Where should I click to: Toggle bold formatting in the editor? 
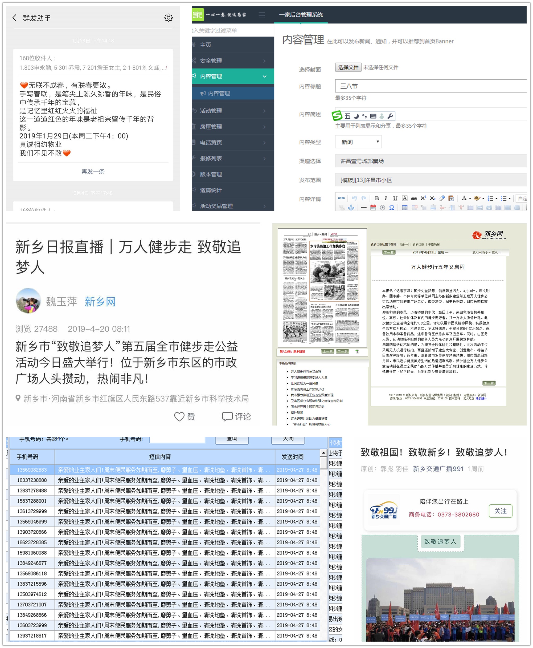pyautogui.click(x=377, y=198)
